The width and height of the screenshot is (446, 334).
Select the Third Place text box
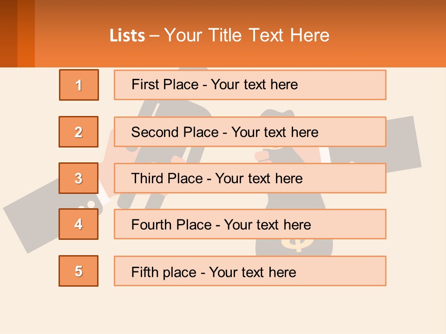(x=250, y=178)
